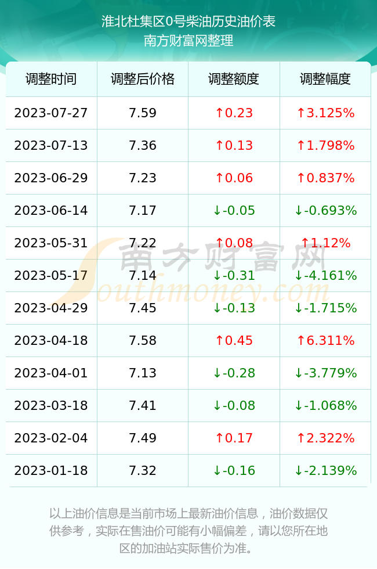Image resolution: width=377 pixels, height=569 pixels.
Task: Click the 调整额度 column header
Action: point(234,79)
